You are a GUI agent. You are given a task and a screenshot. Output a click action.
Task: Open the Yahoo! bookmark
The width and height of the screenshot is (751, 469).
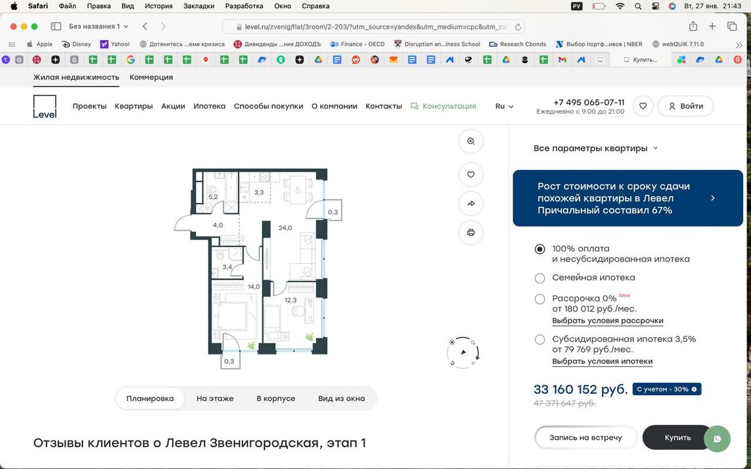tap(115, 44)
